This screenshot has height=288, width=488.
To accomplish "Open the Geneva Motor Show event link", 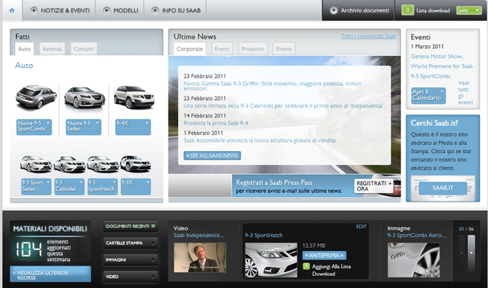I will pos(441,66).
